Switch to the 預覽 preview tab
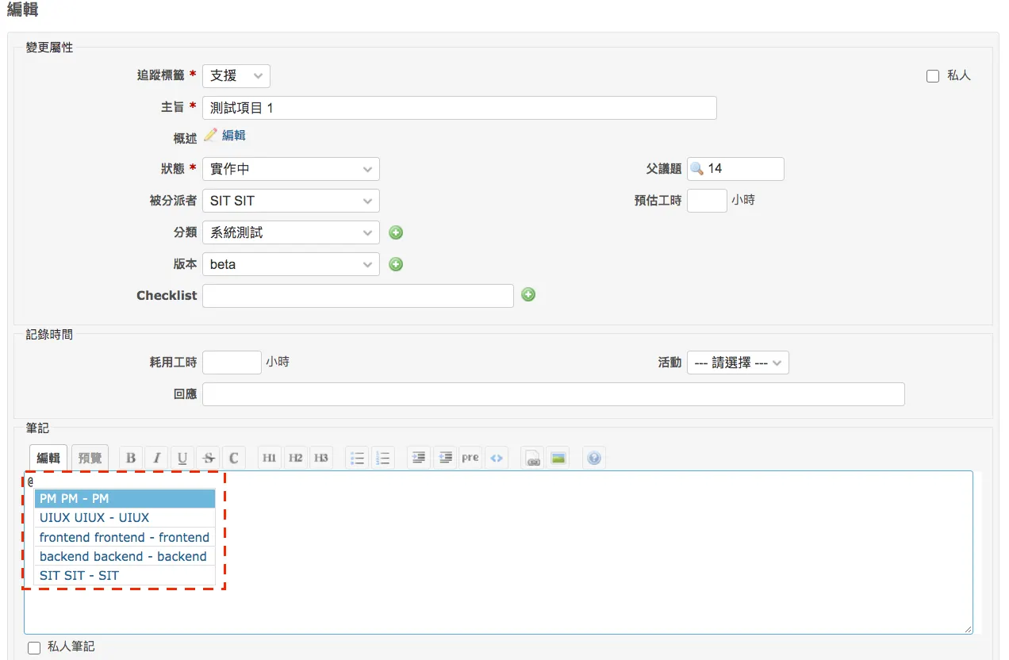 [90, 458]
